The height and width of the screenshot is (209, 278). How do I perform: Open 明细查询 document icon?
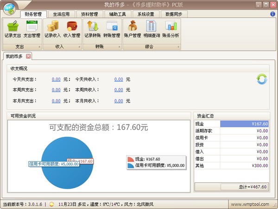point(152,29)
